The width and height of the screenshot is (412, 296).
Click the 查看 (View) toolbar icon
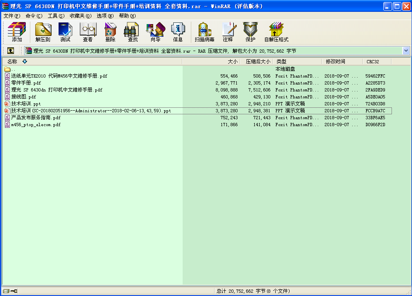click(x=88, y=32)
